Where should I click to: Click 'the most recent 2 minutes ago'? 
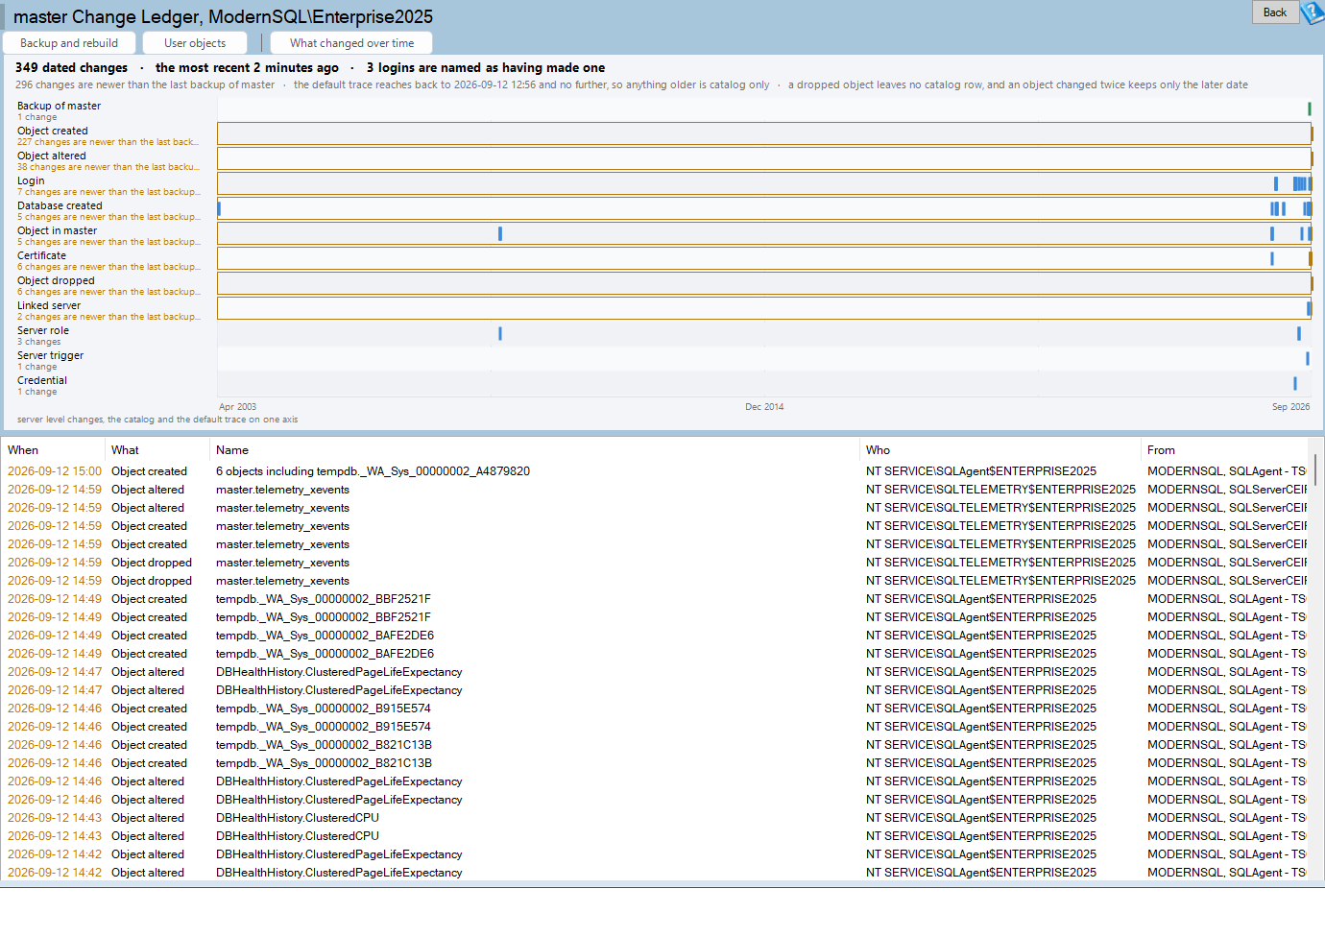tap(247, 67)
